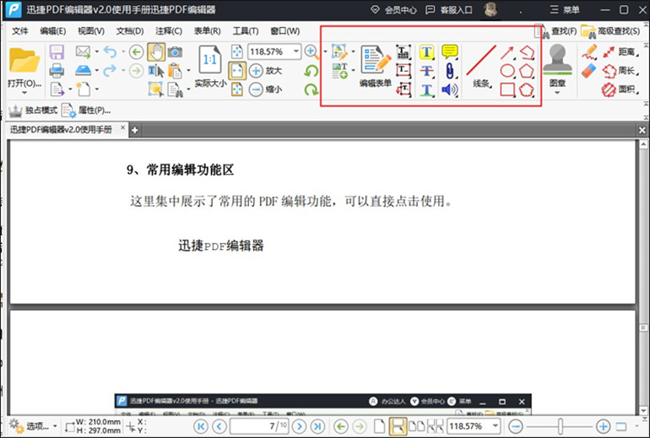
Task: Select the Oval shape tool
Action: [507, 71]
